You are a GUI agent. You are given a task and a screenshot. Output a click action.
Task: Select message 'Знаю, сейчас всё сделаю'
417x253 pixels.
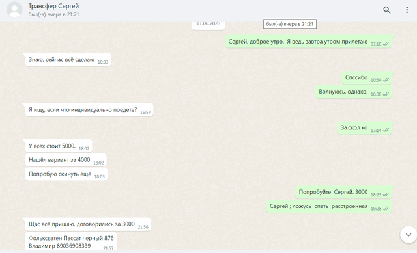[x=68, y=60]
